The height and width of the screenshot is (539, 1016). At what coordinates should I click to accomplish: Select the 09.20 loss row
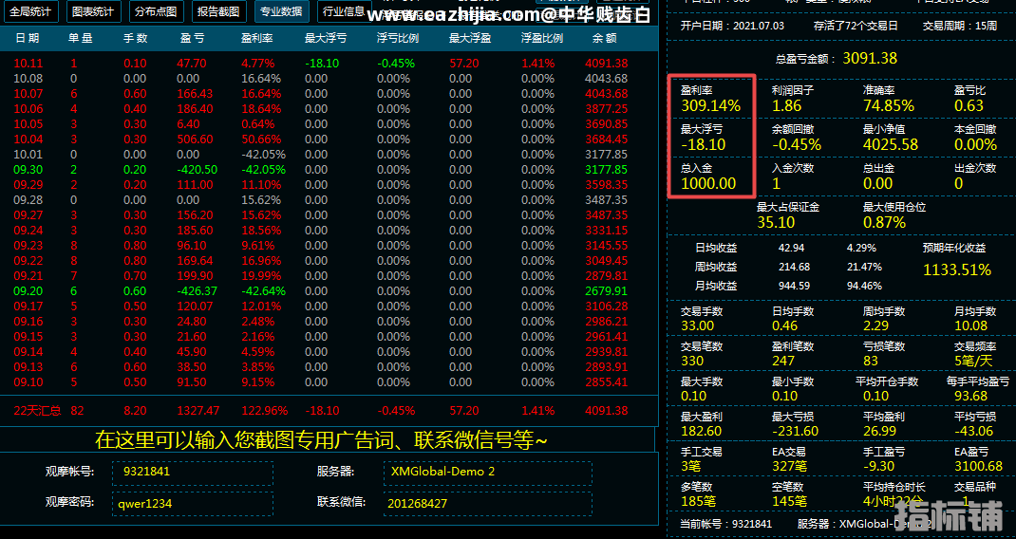(28, 291)
